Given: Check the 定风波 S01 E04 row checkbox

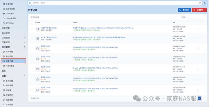Looking at the screenshot, I should click(32, 69).
